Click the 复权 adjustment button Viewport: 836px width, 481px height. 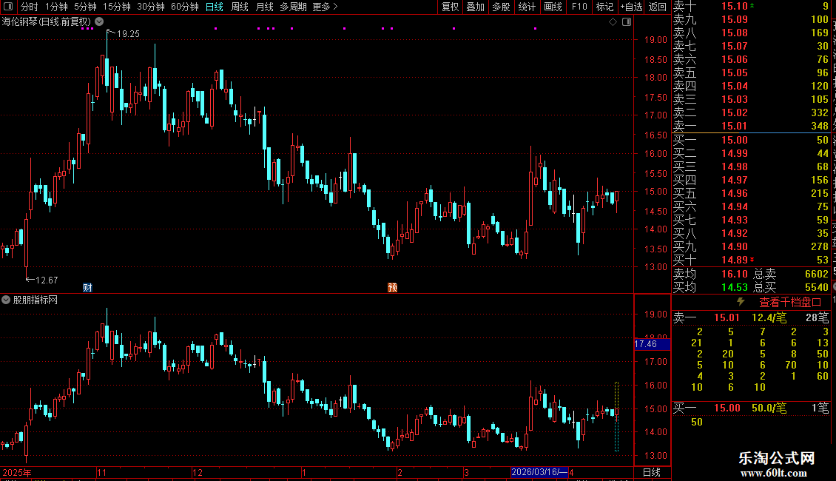[x=450, y=7]
